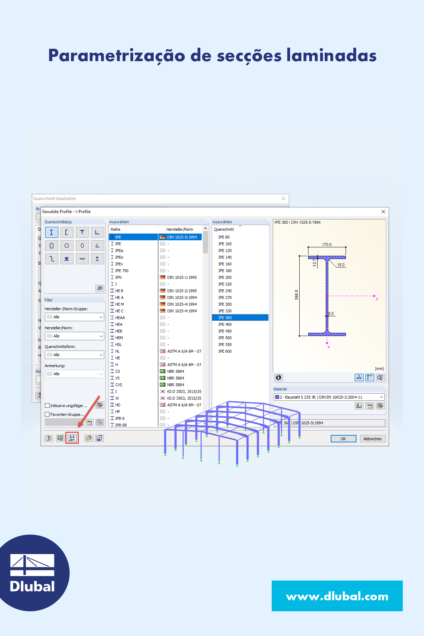Viewport: 424px width, 636px height.
Task: Select the L-angle section type
Action: 98,232
